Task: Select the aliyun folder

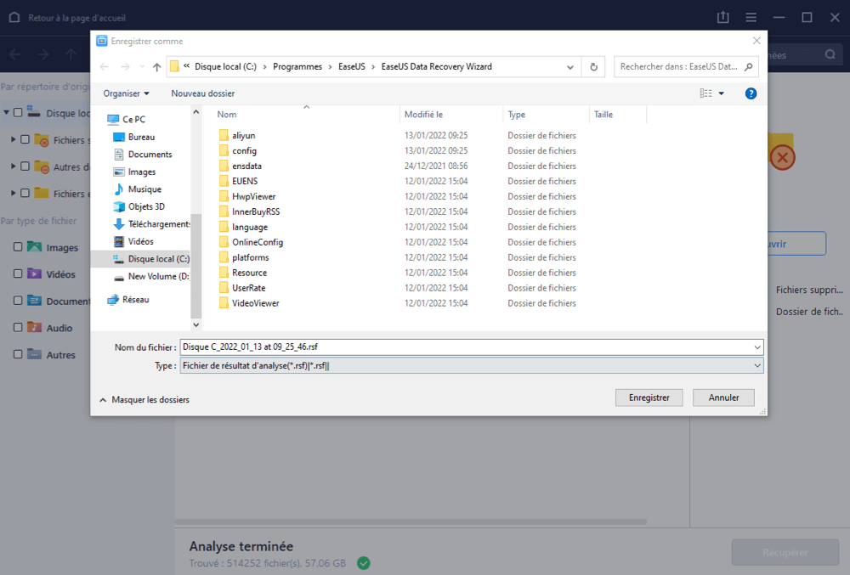Action: [243, 135]
